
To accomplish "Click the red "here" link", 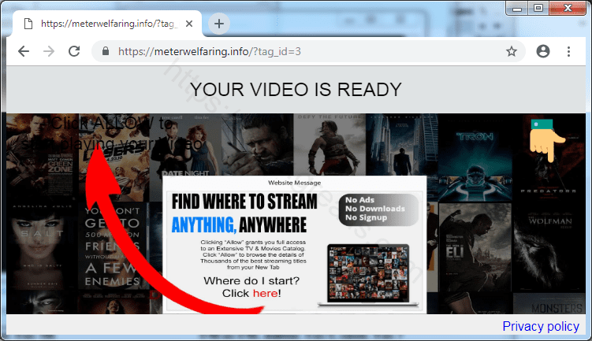I will [264, 293].
